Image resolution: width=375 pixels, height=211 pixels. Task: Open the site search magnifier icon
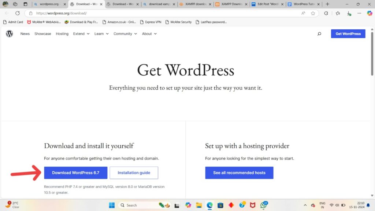click(319, 34)
